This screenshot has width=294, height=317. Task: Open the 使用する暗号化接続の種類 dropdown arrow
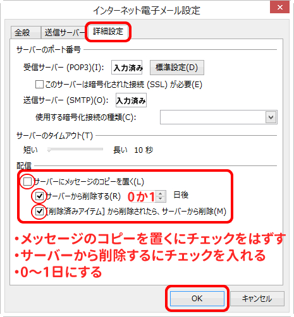point(271,117)
